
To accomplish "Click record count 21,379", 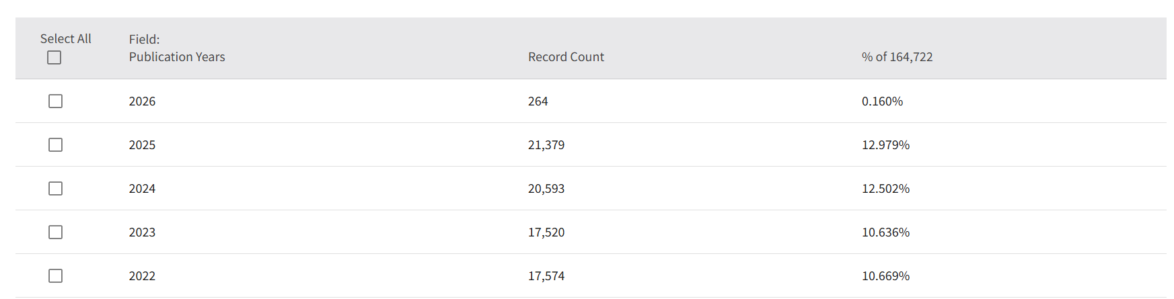I will [x=546, y=145].
